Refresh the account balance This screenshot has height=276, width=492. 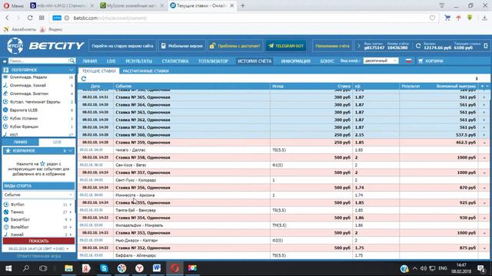pyautogui.click(x=418, y=46)
